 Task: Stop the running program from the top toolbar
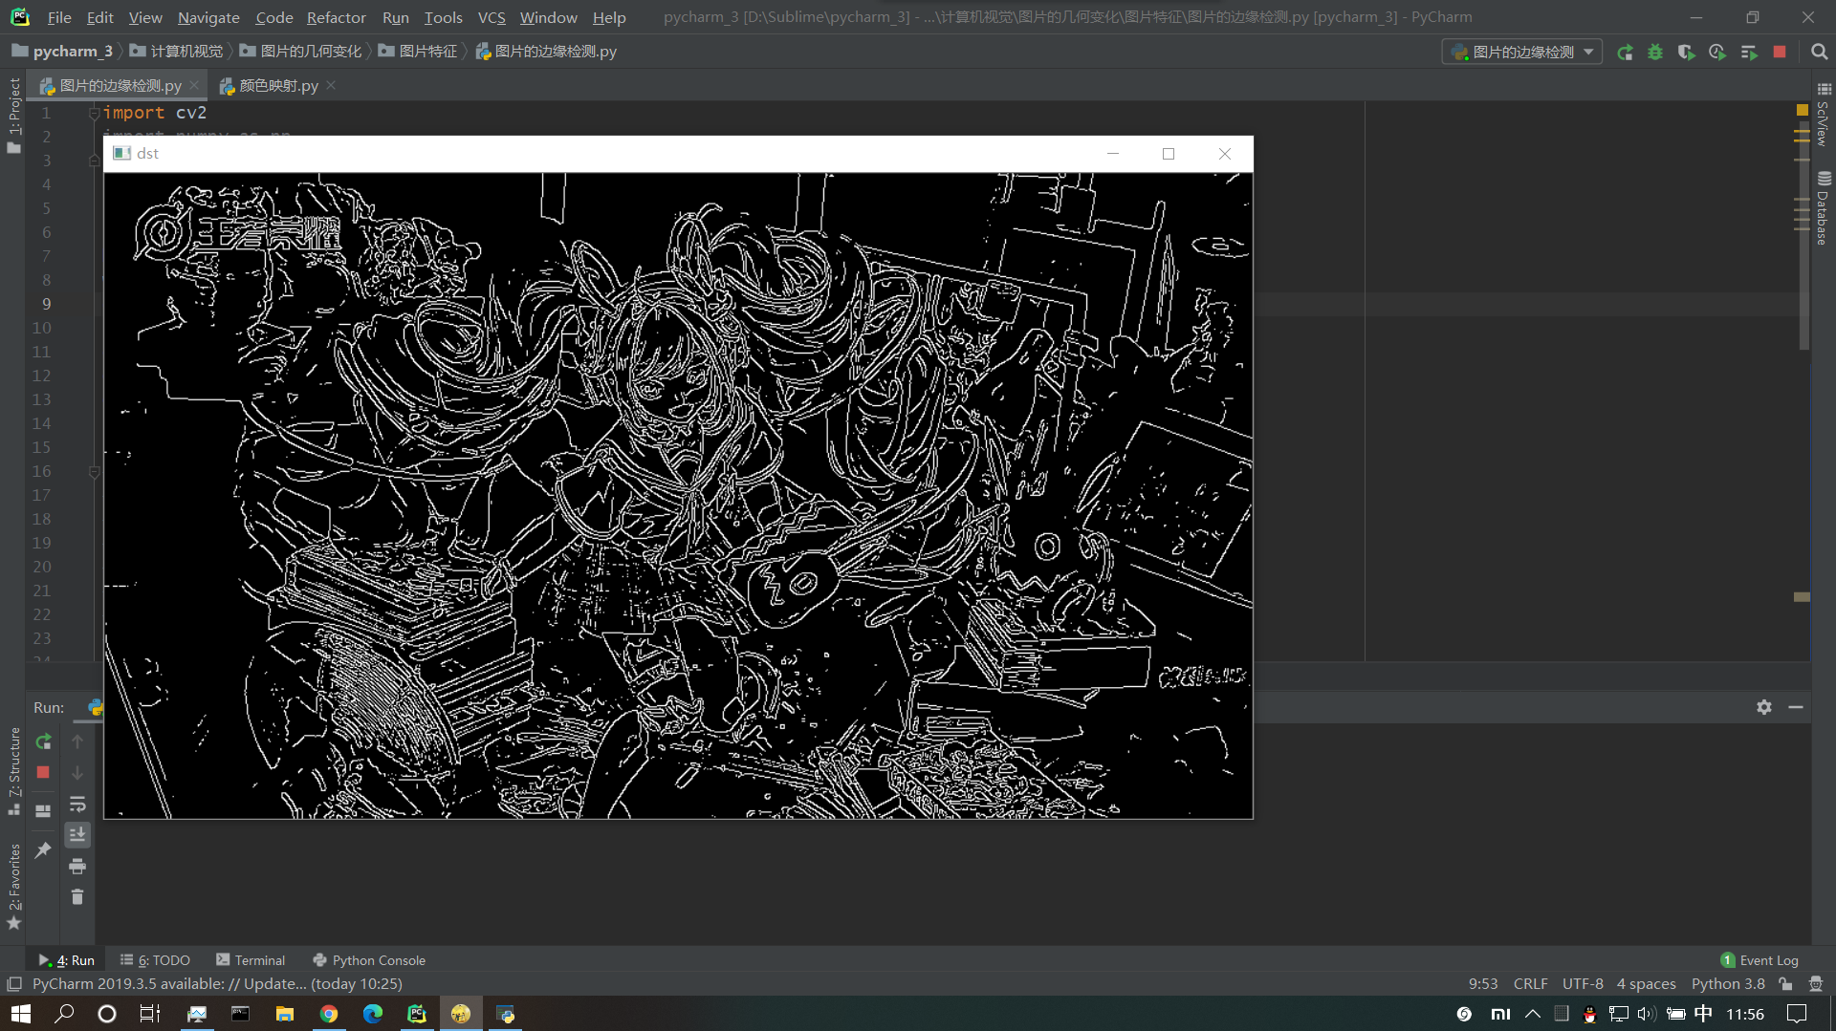tap(1780, 53)
